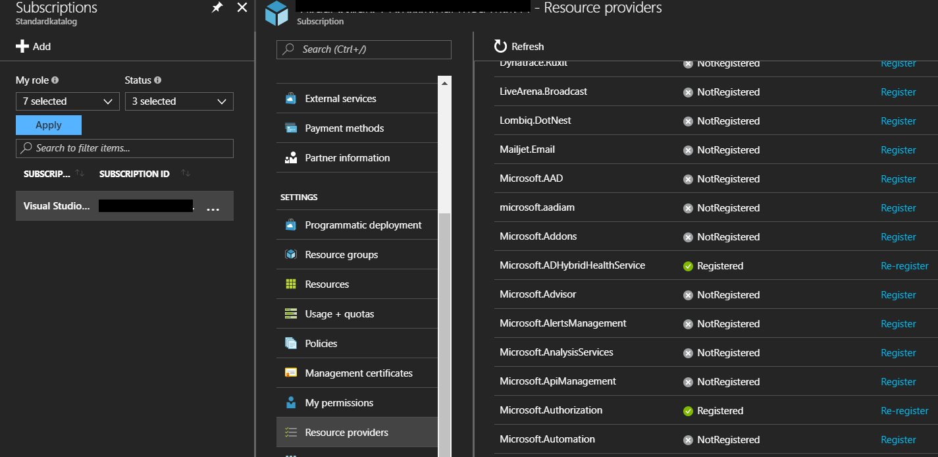Click the Policies icon

click(x=291, y=344)
